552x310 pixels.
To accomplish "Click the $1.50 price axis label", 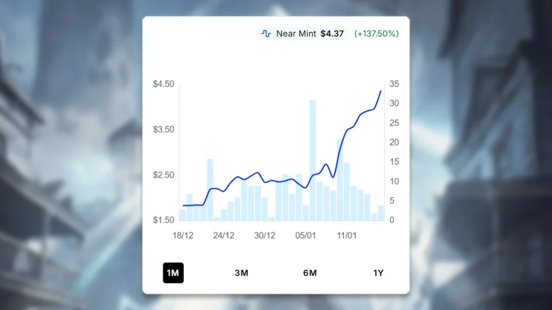I will click(163, 220).
